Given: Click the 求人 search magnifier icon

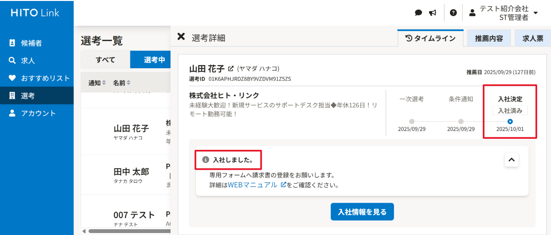Looking at the screenshot, I should coord(13,61).
